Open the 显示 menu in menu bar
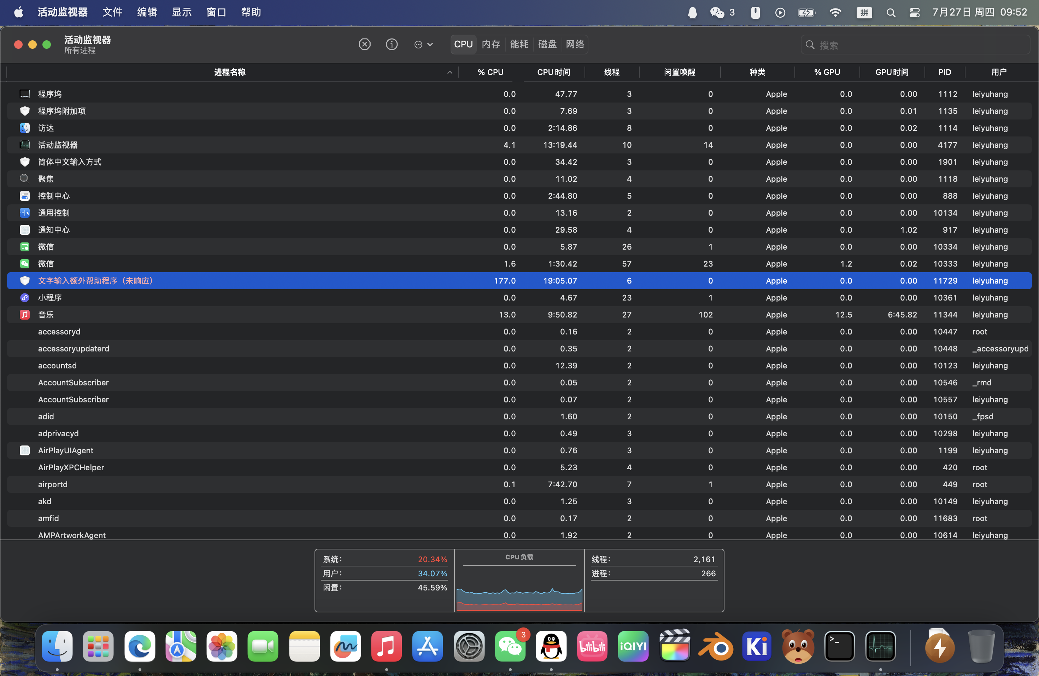Viewport: 1039px width, 676px height. [x=182, y=12]
